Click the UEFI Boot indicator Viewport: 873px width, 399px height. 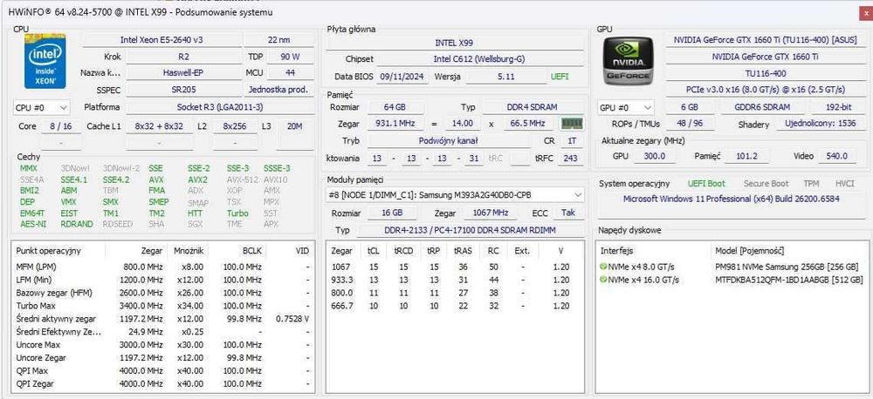pos(706,184)
